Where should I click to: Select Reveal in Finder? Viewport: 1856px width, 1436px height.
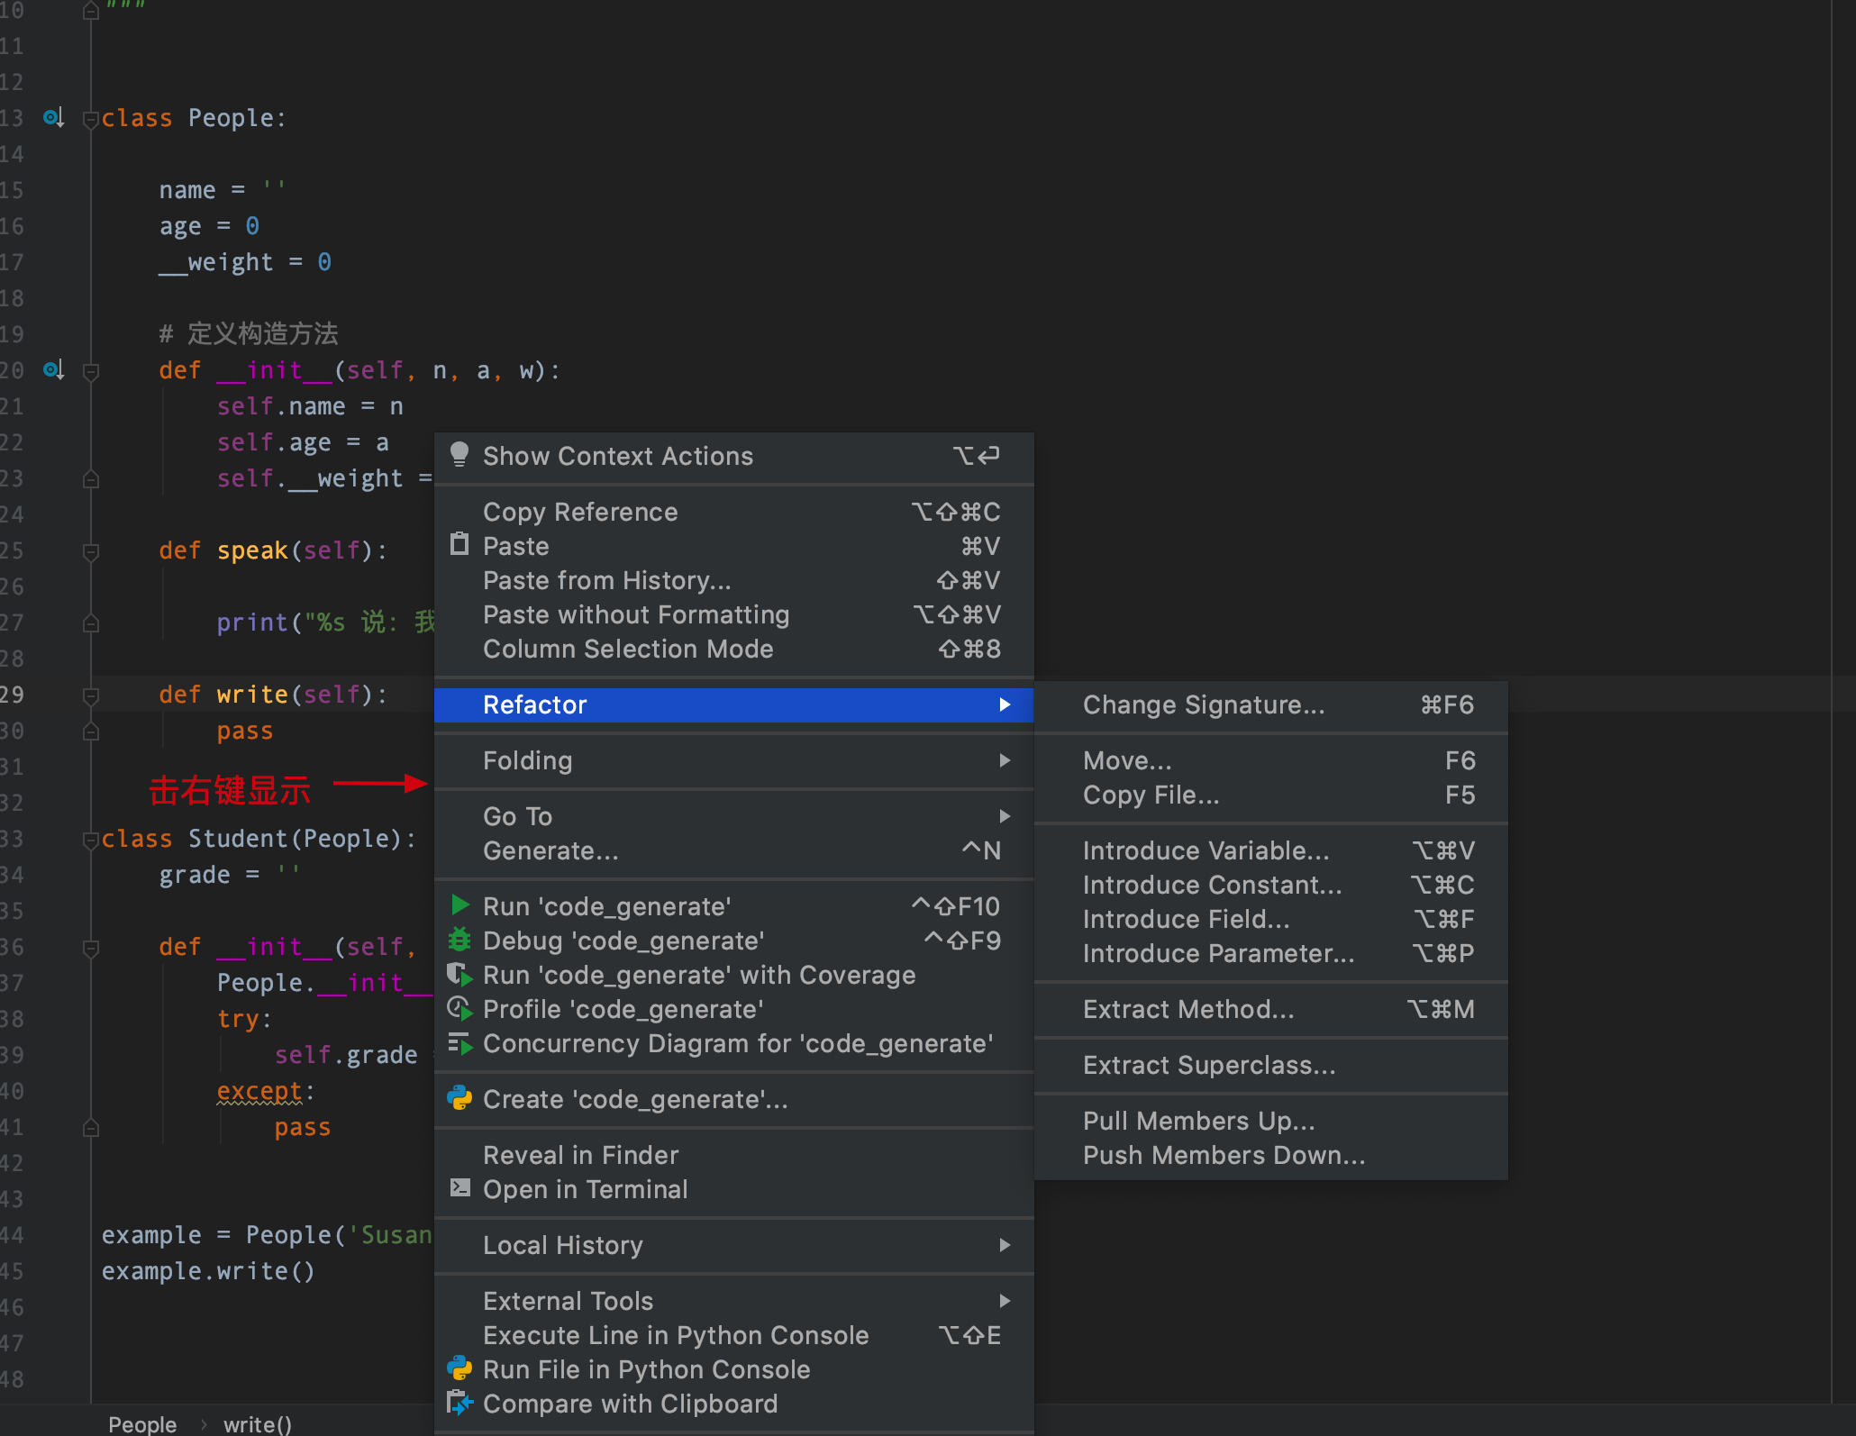click(x=733, y=1155)
